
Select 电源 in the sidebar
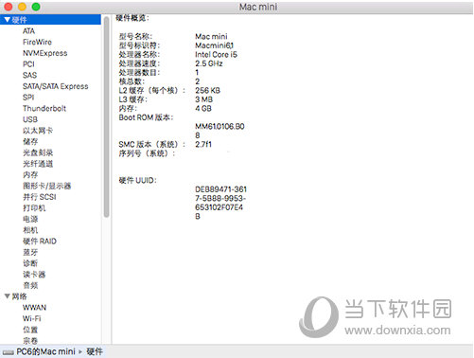point(30,219)
